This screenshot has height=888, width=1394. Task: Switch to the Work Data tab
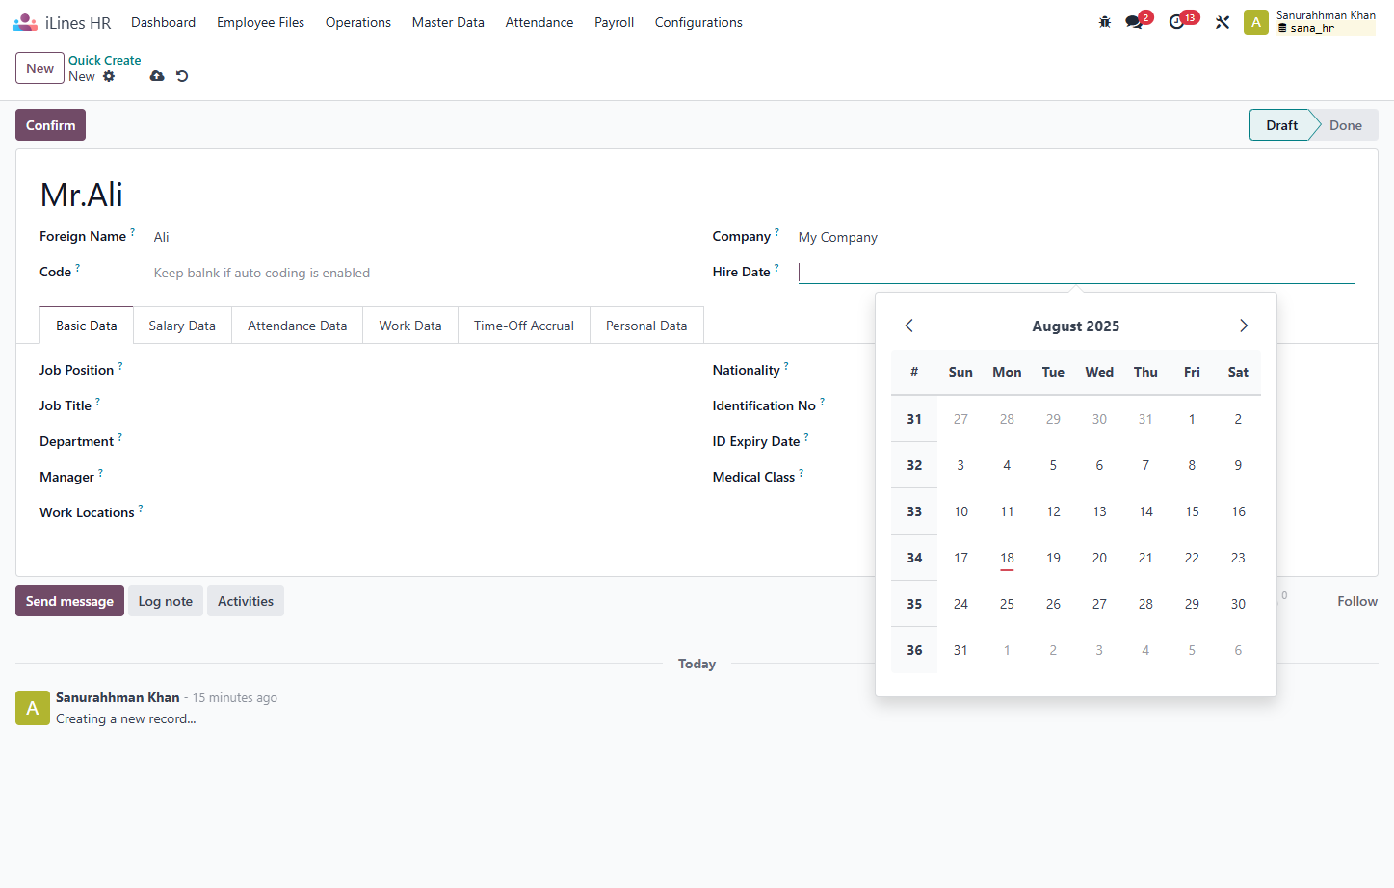[x=410, y=326]
